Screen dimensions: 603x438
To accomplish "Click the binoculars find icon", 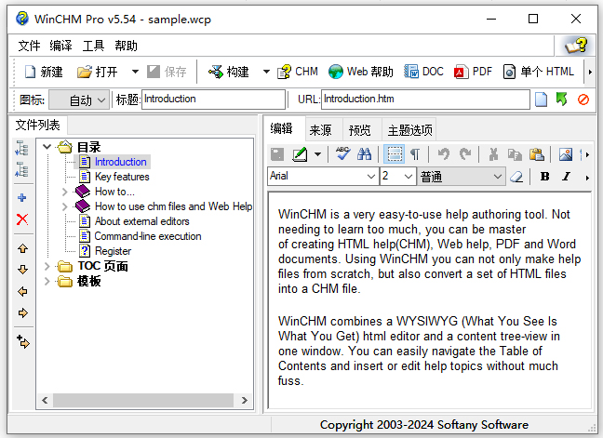I will (364, 154).
